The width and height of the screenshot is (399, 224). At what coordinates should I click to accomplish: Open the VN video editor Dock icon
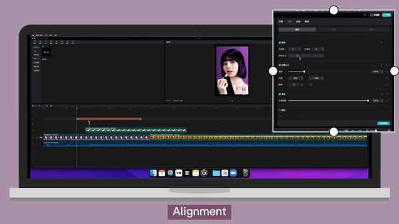(x=179, y=173)
